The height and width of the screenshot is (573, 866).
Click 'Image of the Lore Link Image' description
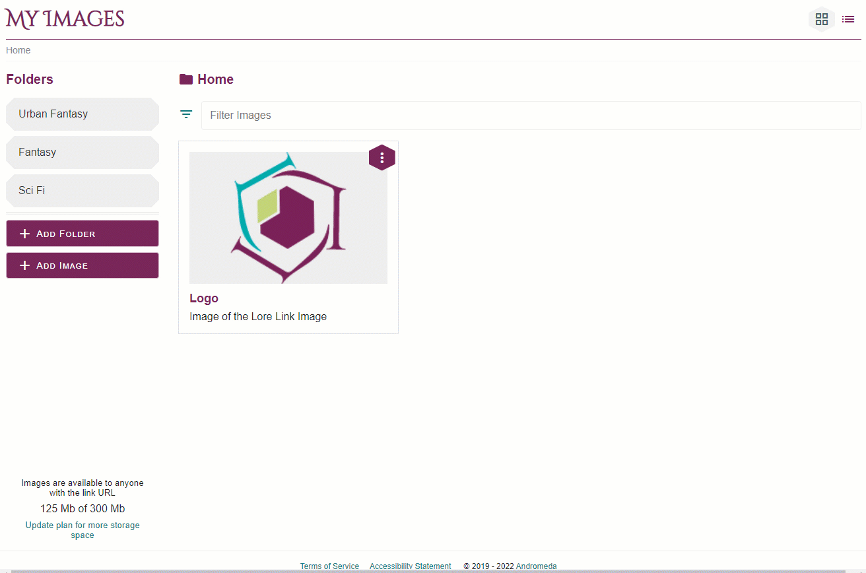point(258,316)
